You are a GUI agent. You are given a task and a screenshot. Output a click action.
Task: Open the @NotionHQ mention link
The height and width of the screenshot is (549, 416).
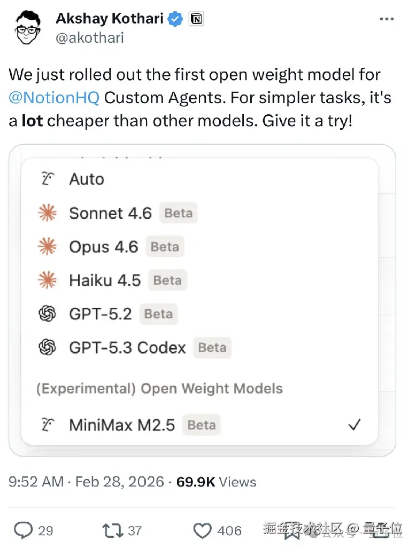(54, 98)
